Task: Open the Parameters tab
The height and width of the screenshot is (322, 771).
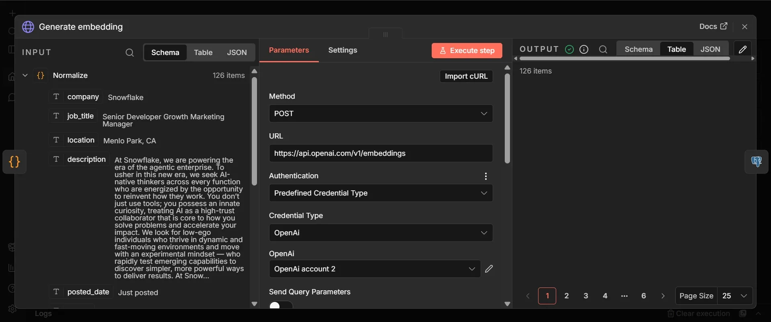Action: pyautogui.click(x=289, y=50)
